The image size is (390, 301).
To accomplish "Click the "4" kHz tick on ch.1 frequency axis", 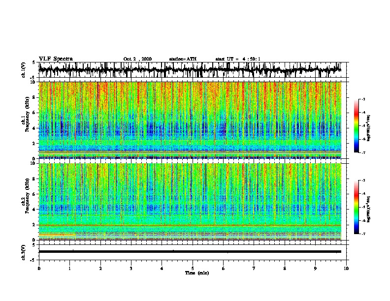I will pyautogui.click(x=34, y=128).
